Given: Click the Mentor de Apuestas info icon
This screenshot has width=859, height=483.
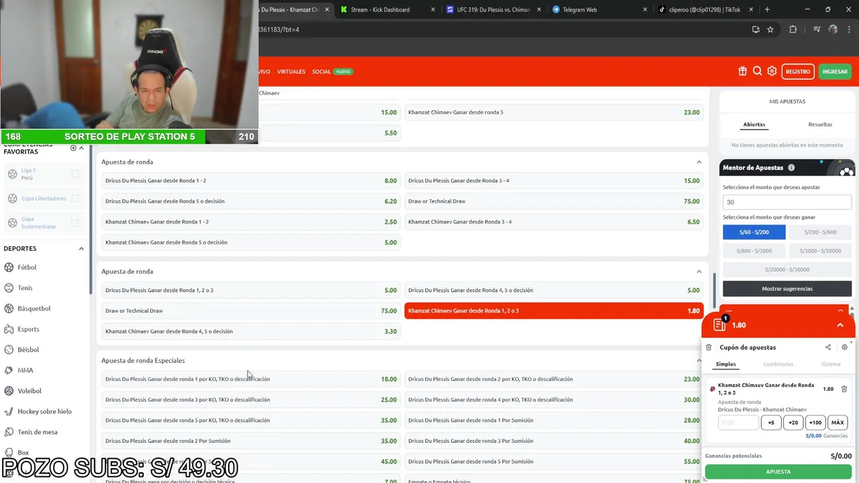Looking at the screenshot, I should (791, 168).
